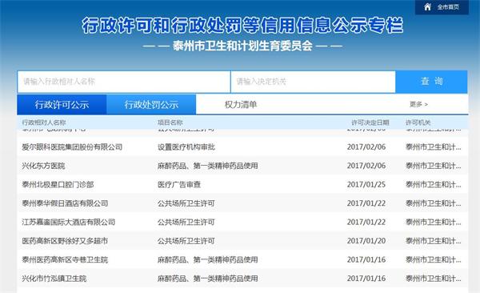Click 麻醉药品 project in 兴化东方医院 row

tap(207, 166)
